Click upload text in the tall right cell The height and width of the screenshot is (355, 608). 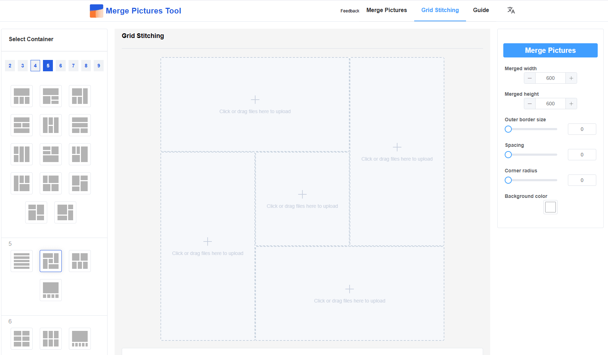click(x=397, y=159)
